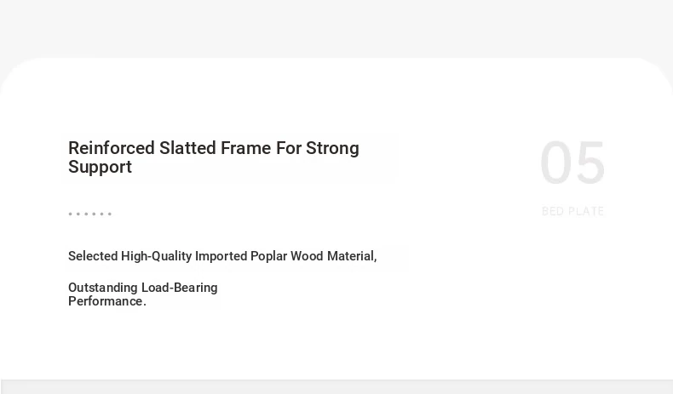Click the last dot of the dotted divider
The height and width of the screenshot is (394, 673).
click(x=110, y=214)
